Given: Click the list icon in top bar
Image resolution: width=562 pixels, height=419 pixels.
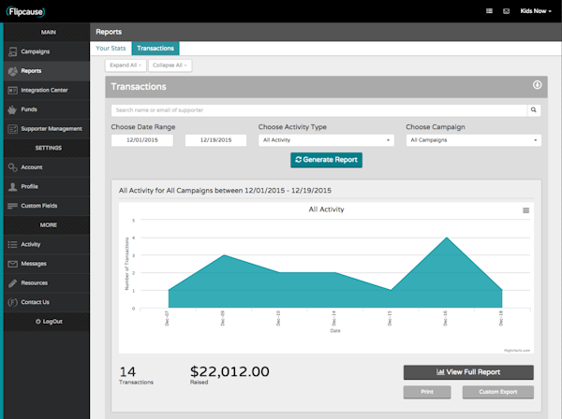Looking at the screenshot, I should 489,11.
